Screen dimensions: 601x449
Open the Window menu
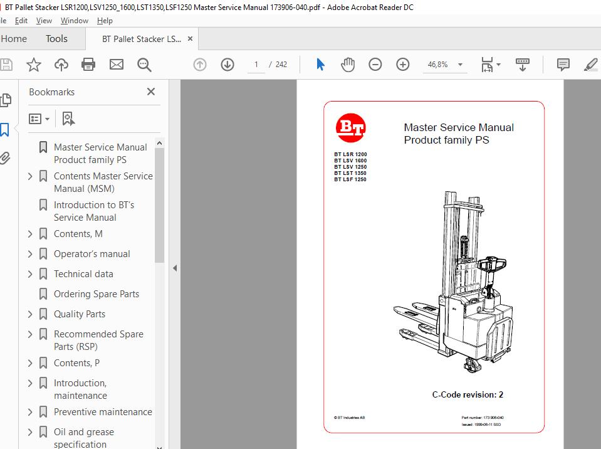(x=74, y=21)
